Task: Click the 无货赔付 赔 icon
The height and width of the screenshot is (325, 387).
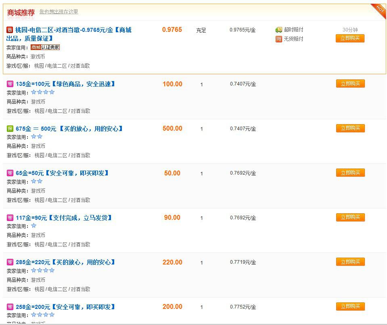Action: click(x=279, y=39)
